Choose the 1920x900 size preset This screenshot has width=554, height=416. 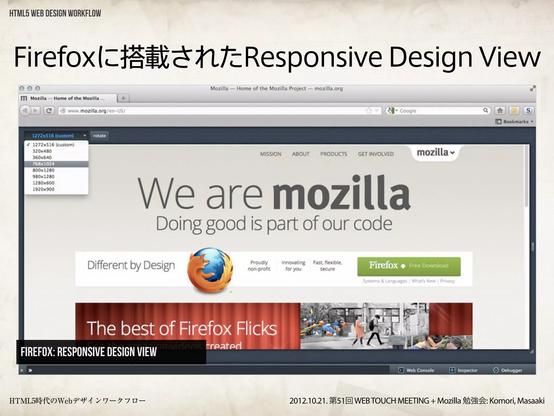56,189
